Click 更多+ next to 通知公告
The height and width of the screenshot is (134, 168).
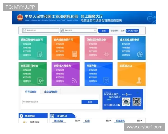tap(78, 121)
